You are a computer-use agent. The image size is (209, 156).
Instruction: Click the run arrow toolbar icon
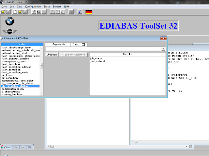(x=44, y=12)
